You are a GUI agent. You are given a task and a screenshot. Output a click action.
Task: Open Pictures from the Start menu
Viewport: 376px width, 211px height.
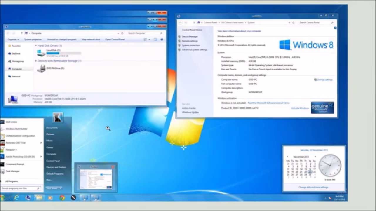click(50, 134)
